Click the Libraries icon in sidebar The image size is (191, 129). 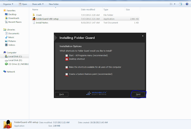tap(5, 30)
